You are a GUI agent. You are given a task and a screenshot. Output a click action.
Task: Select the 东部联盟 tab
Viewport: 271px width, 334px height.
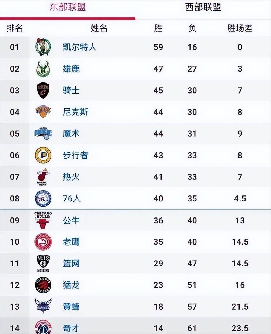(x=68, y=7)
